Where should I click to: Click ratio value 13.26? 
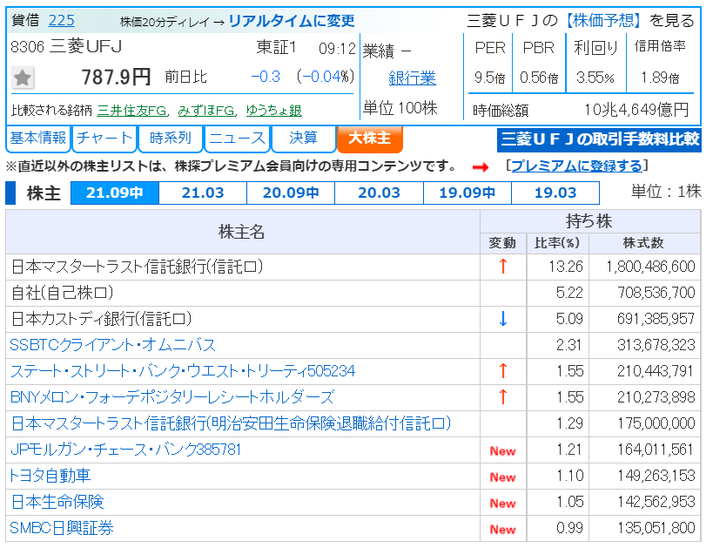point(566,267)
